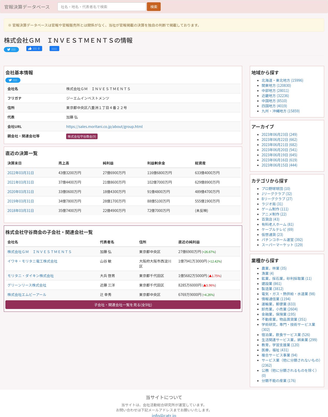Click the 株式会社守谷商会(9) badge
Viewport: 328px width, 417px height.
pos(82,136)
